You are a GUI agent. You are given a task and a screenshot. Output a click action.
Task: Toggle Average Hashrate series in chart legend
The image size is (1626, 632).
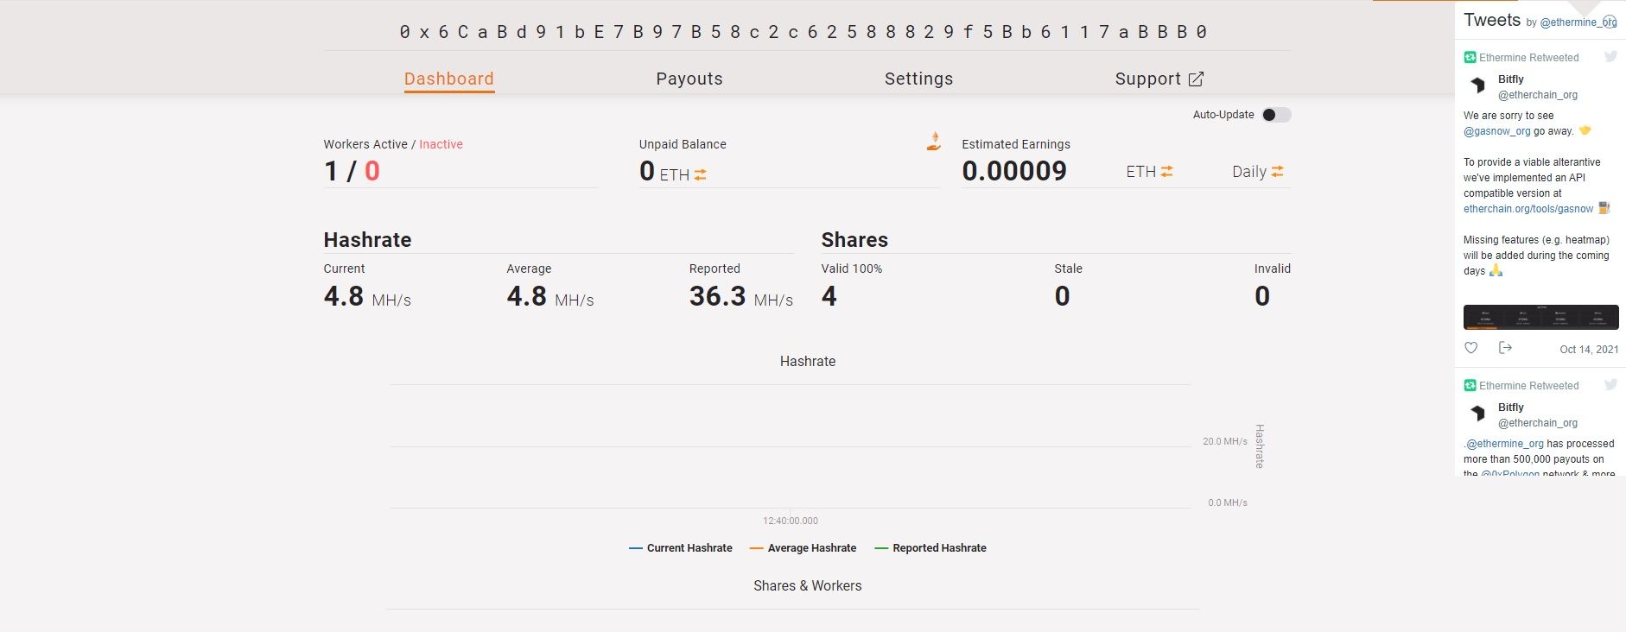(803, 548)
